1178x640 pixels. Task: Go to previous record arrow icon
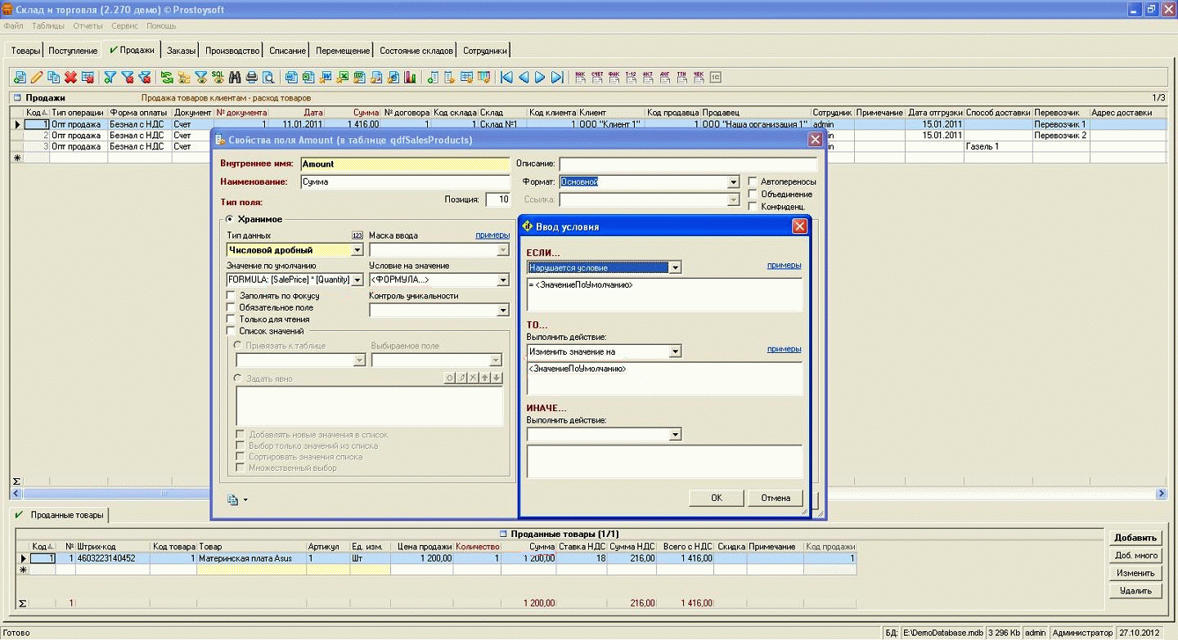coord(524,77)
